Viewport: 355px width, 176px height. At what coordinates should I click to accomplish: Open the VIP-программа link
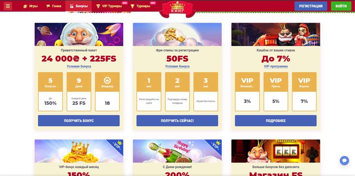click(276, 66)
